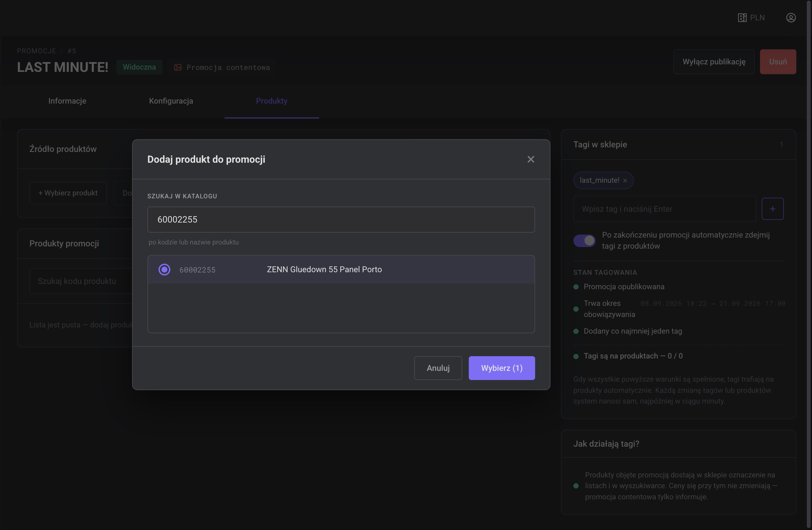Click the plus button to add tag

click(x=772, y=209)
